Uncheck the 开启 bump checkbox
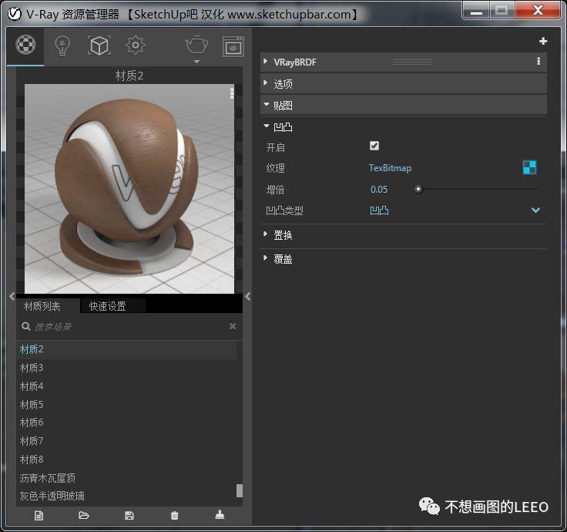 [374, 146]
